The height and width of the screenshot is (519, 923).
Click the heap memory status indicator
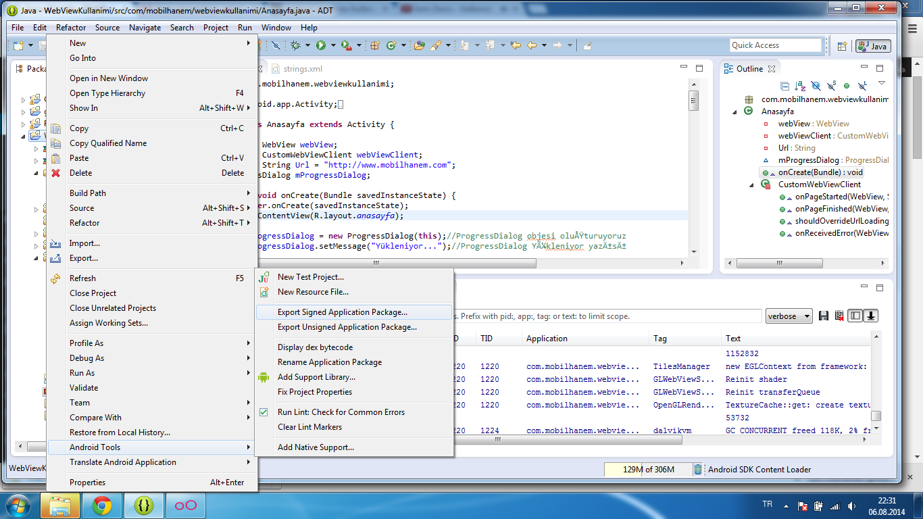coord(647,470)
